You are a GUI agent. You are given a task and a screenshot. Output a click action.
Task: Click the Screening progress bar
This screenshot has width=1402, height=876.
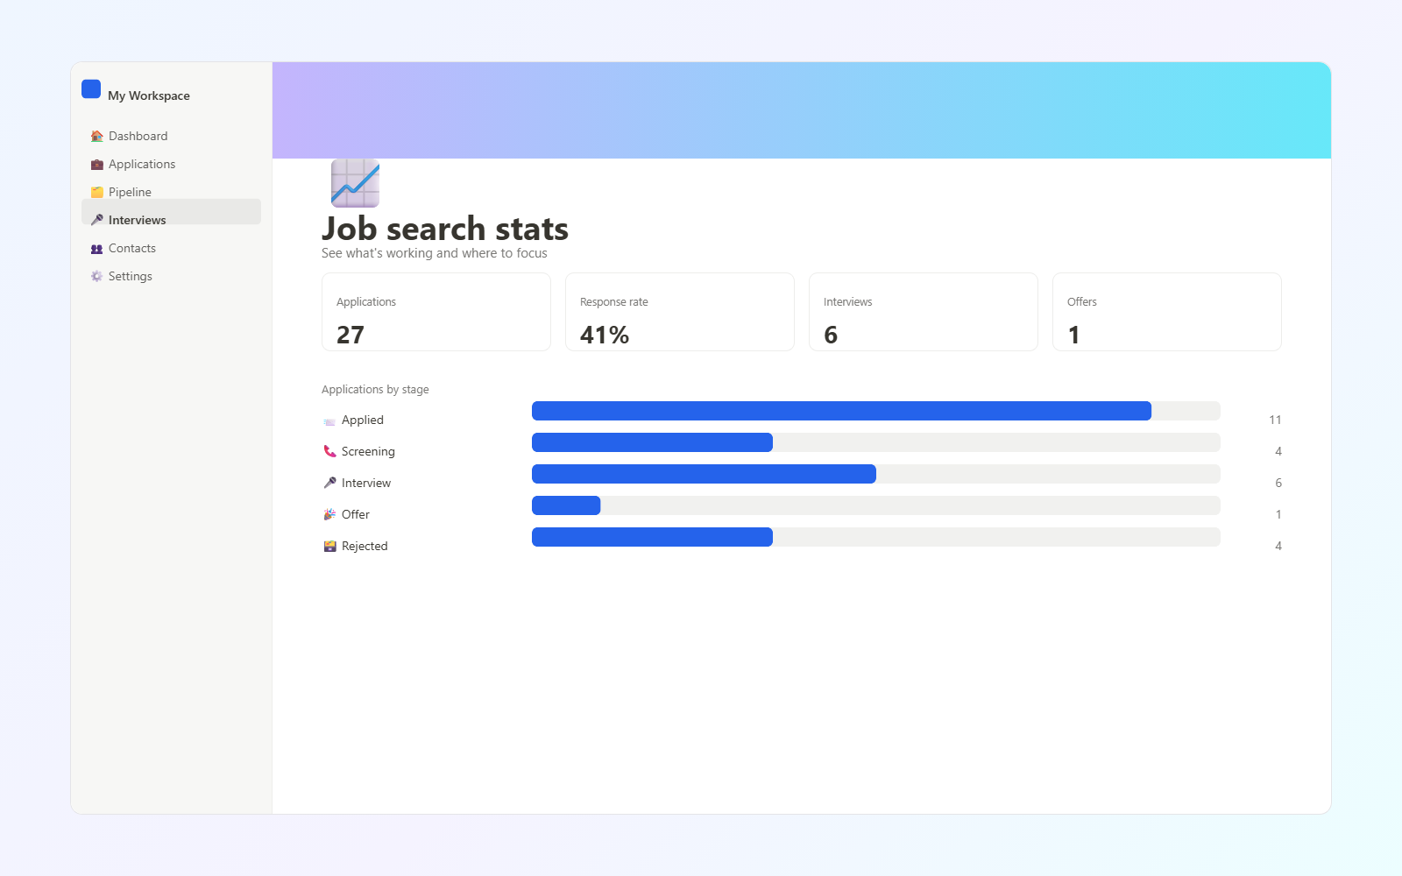[x=876, y=442]
